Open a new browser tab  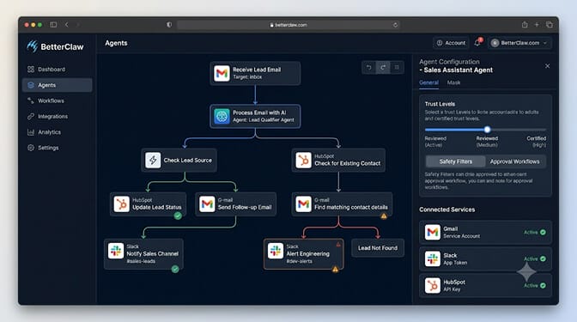[537, 25]
